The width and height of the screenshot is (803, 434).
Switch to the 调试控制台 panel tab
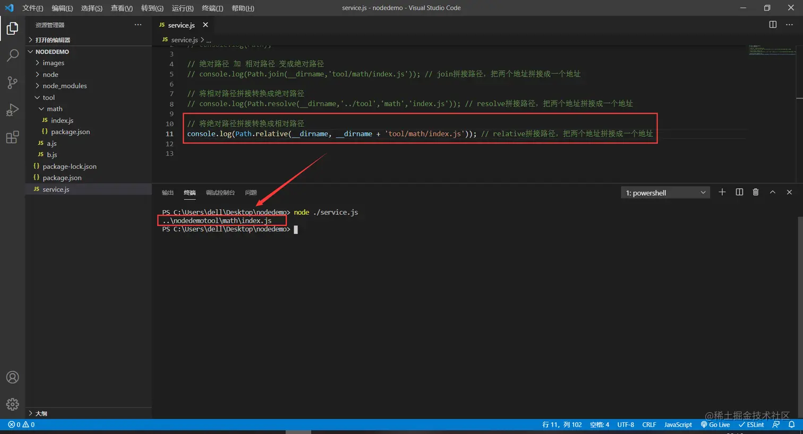(220, 193)
